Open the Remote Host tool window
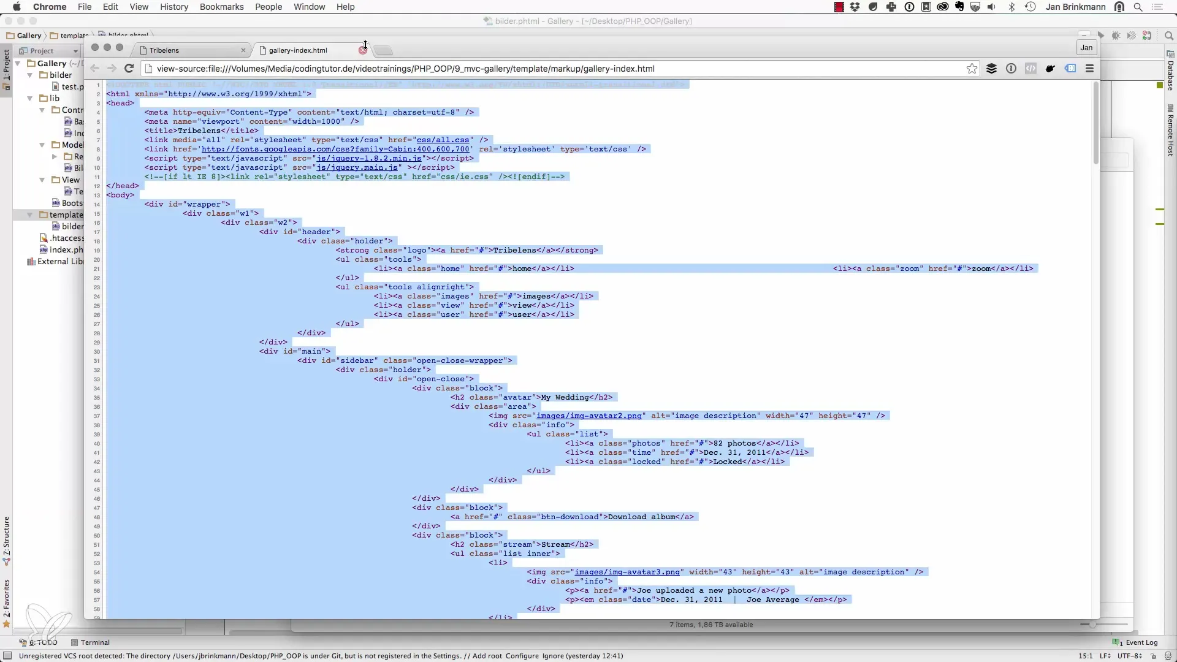 (1170, 131)
